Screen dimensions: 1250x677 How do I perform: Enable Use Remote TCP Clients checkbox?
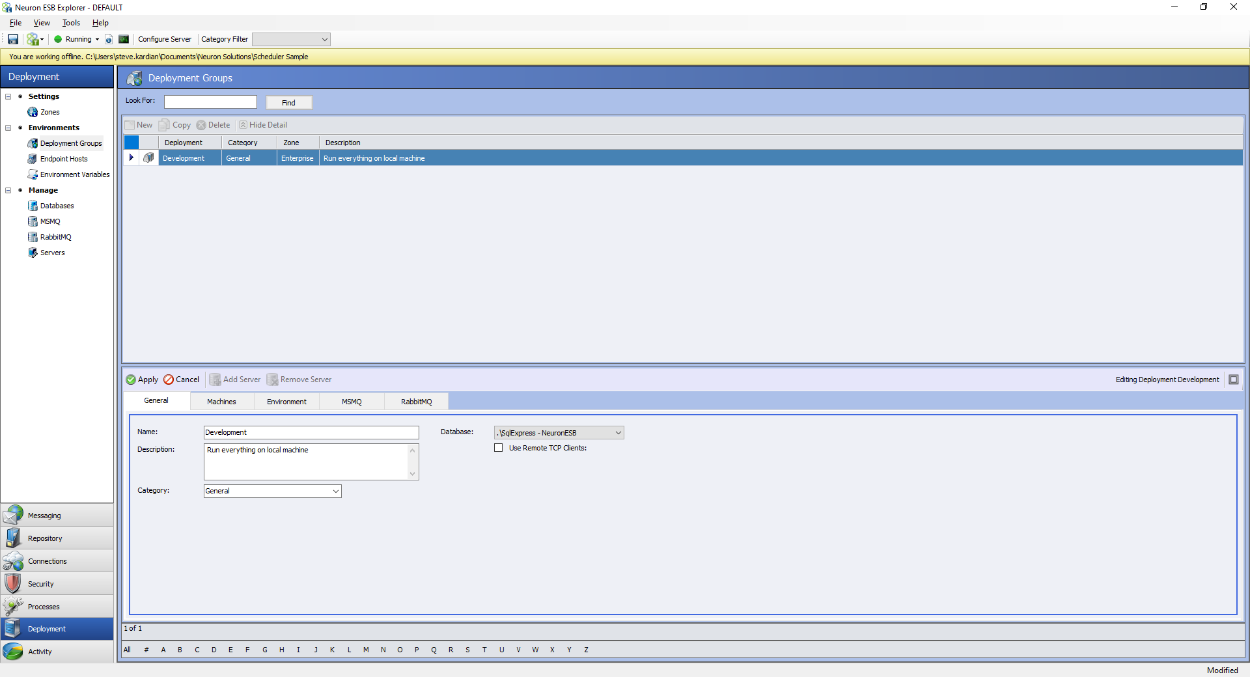[499, 448]
